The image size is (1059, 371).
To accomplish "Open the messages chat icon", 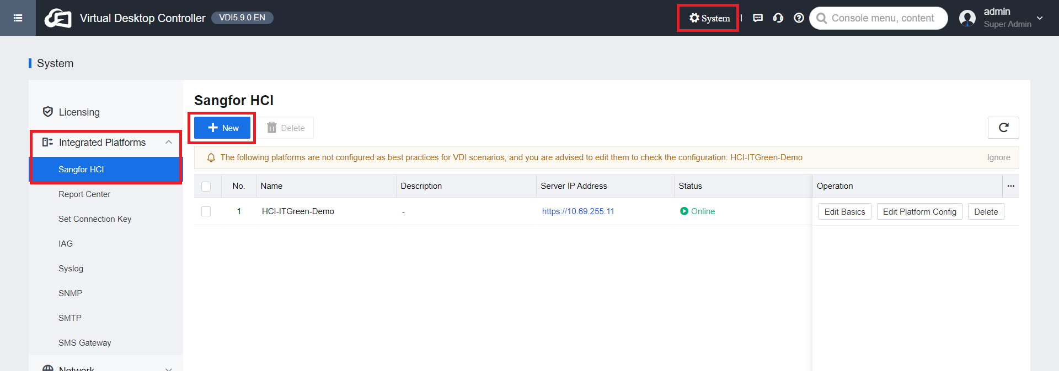I will (758, 18).
